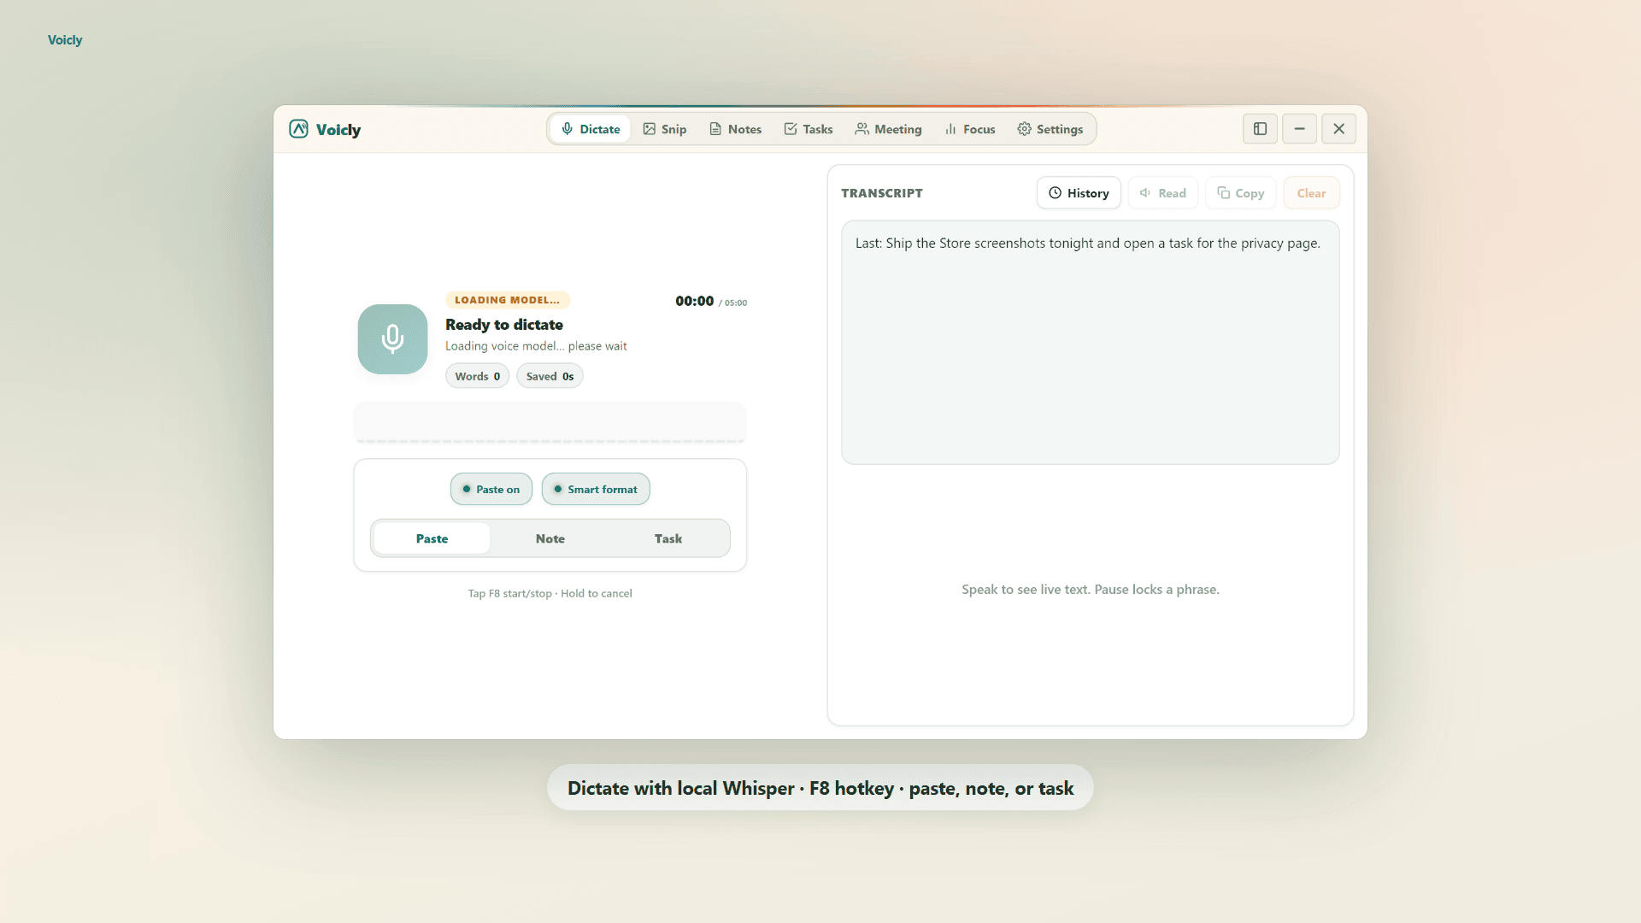Click the Read transcript aloud button
This screenshot has height=923, width=1641.
[x=1163, y=193]
